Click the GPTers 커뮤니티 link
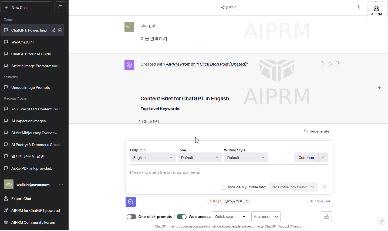The image size is (388, 231). [x=237, y=202]
